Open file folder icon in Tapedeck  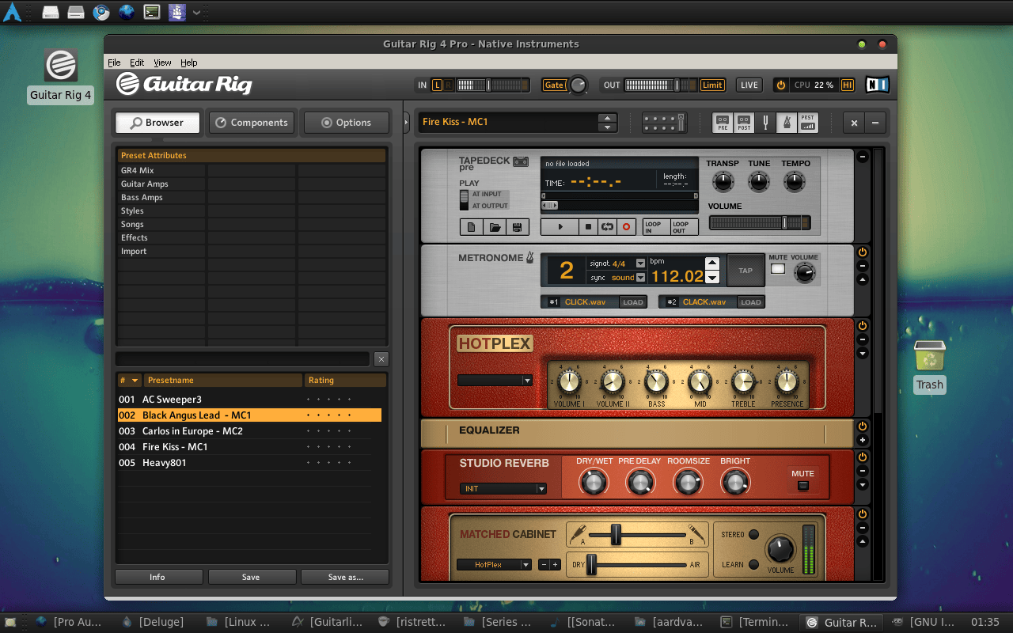[x=495, y=227]
